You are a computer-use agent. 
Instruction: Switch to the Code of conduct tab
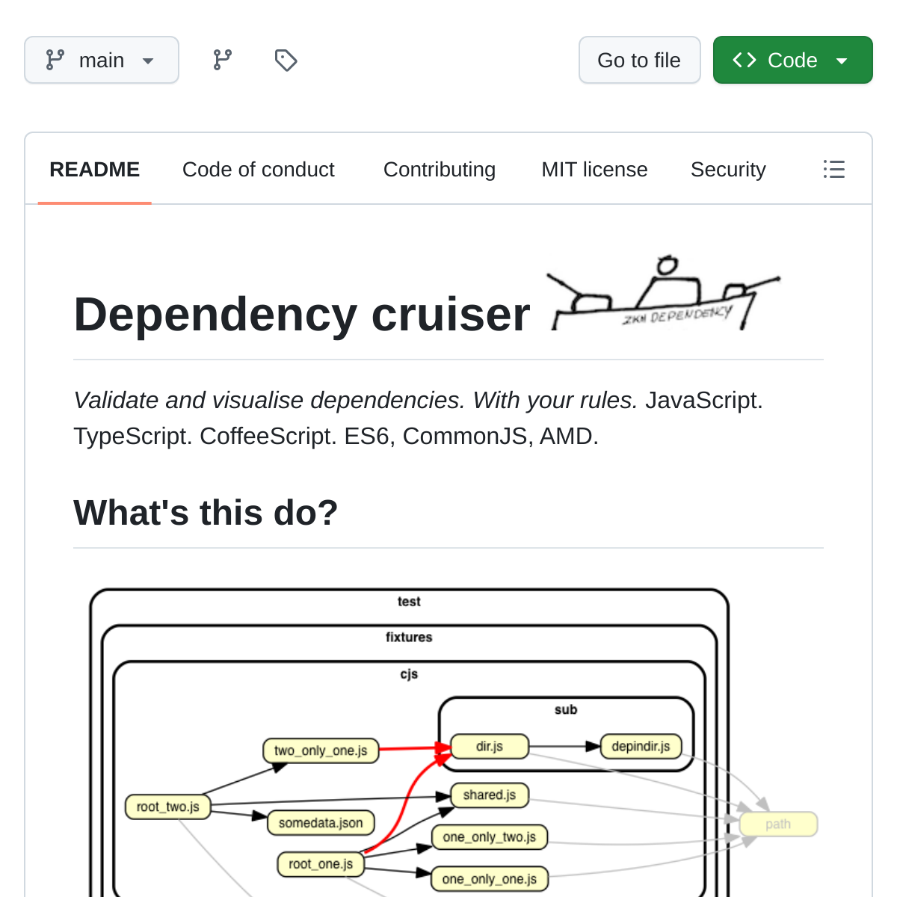point(258,170)
